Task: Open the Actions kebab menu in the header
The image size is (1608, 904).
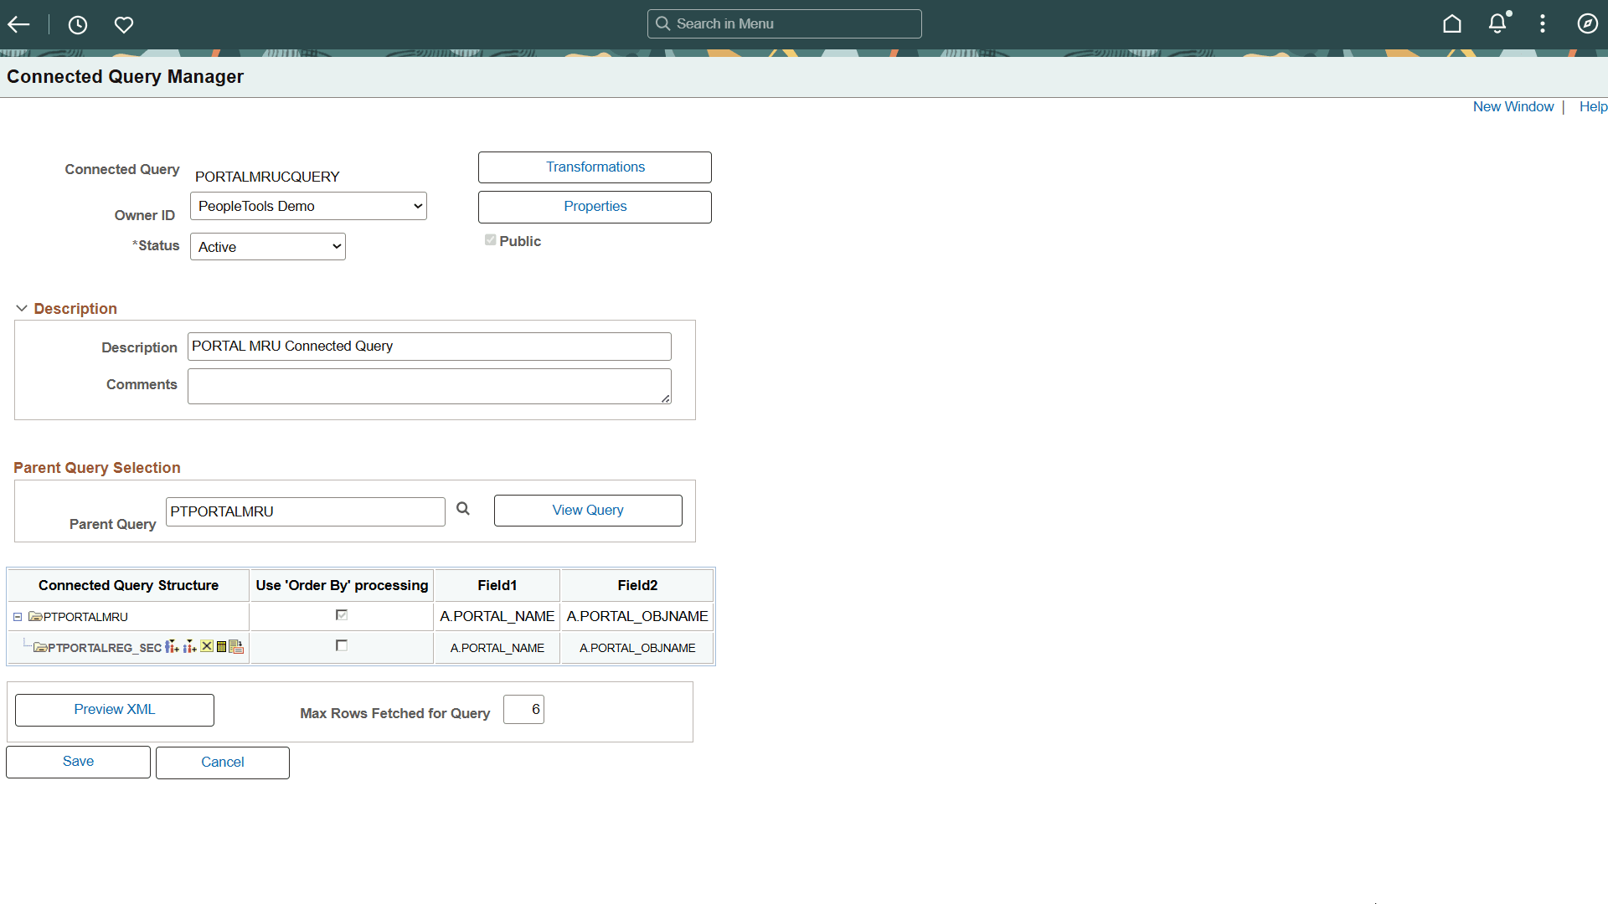Action: click(1544, 23)
